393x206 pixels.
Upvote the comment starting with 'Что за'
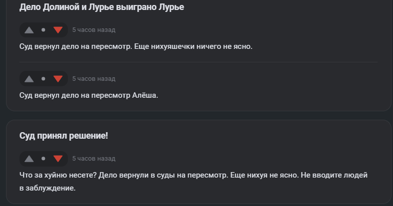(29, 159)
